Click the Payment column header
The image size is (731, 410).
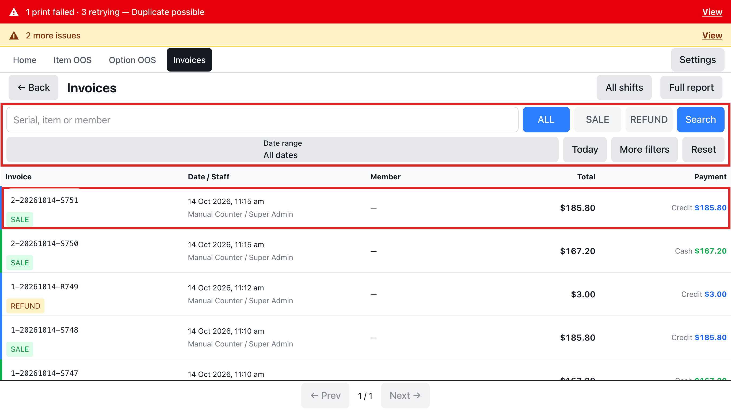710,177
